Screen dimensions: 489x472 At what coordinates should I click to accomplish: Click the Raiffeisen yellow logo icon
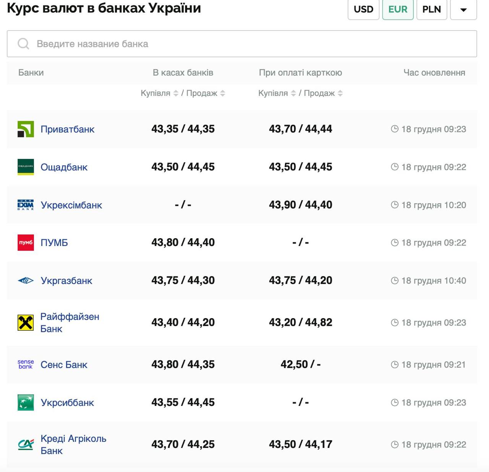(26, 323)
